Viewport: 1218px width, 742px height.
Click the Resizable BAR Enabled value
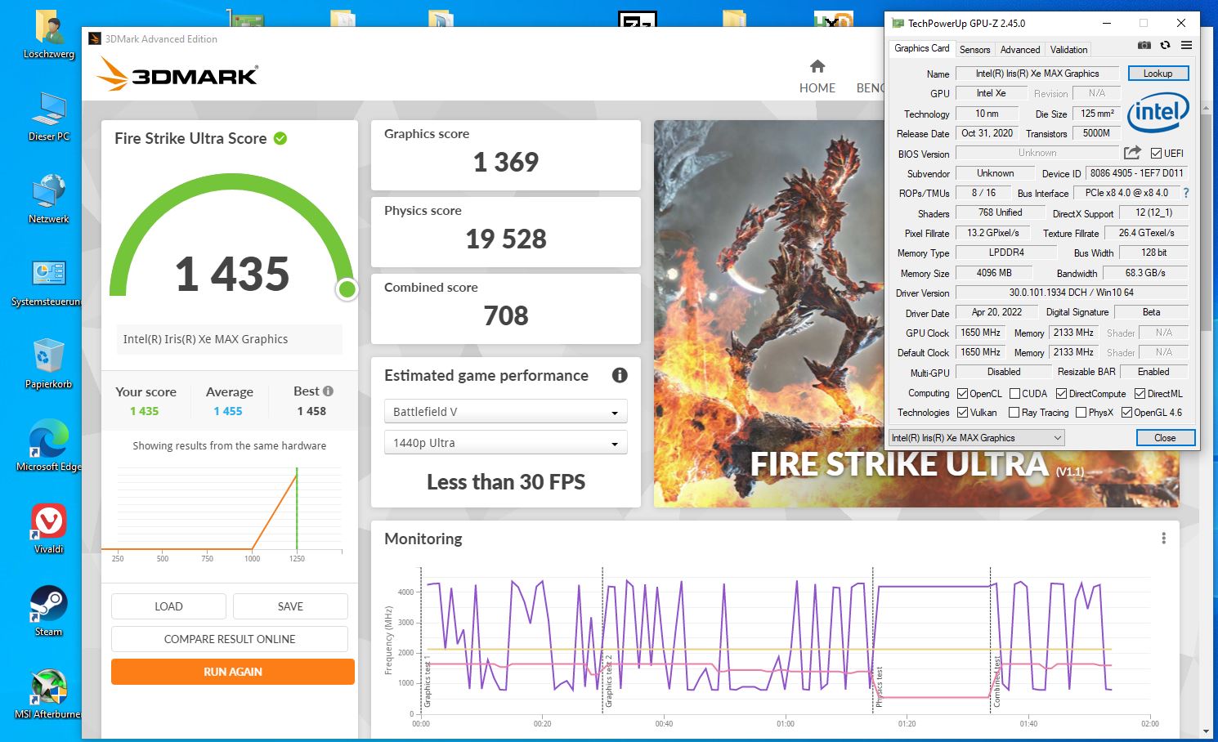[1153, 372]
